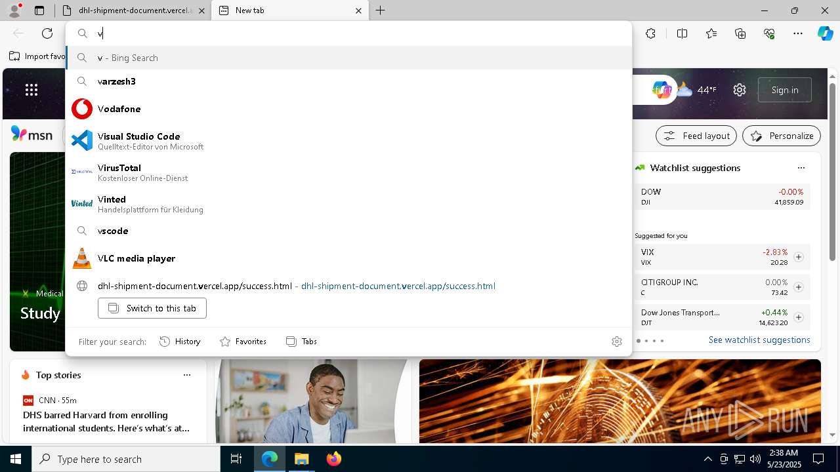Viewport: 840px width, 472px height.
Task: Choose the Vinted suggestion
Action: click(348, 203)
